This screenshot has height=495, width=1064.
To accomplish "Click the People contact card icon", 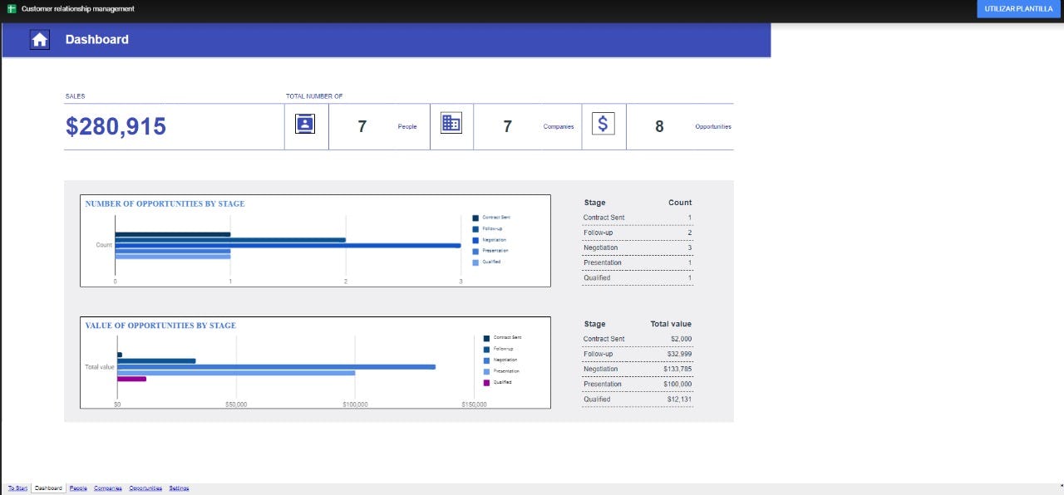I will [x=306, y=124].
